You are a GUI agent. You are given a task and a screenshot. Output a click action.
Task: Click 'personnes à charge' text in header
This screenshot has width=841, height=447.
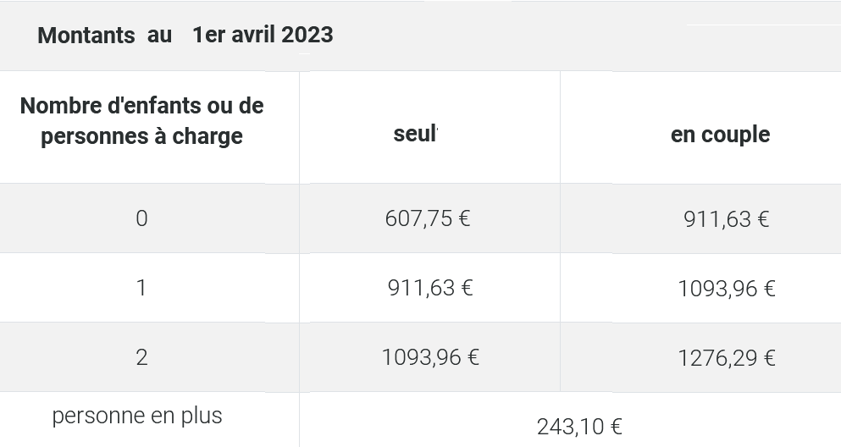(x=141, y=136)
